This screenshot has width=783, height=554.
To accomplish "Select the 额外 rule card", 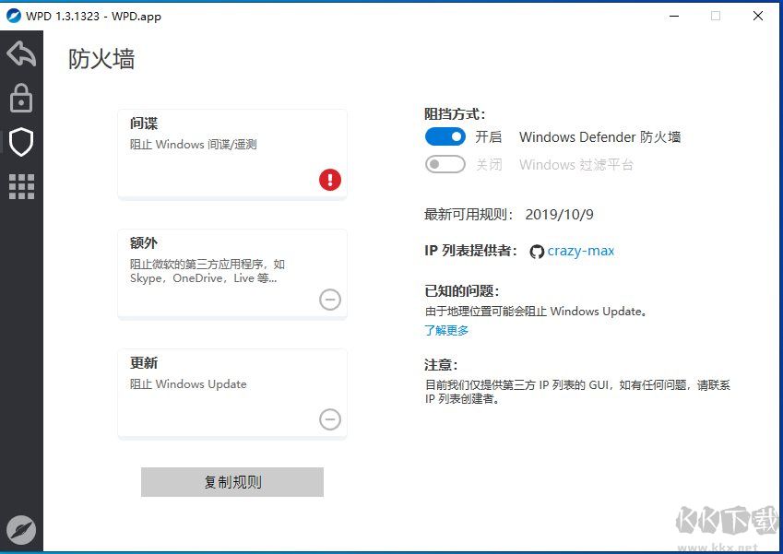I will point(232,274).
